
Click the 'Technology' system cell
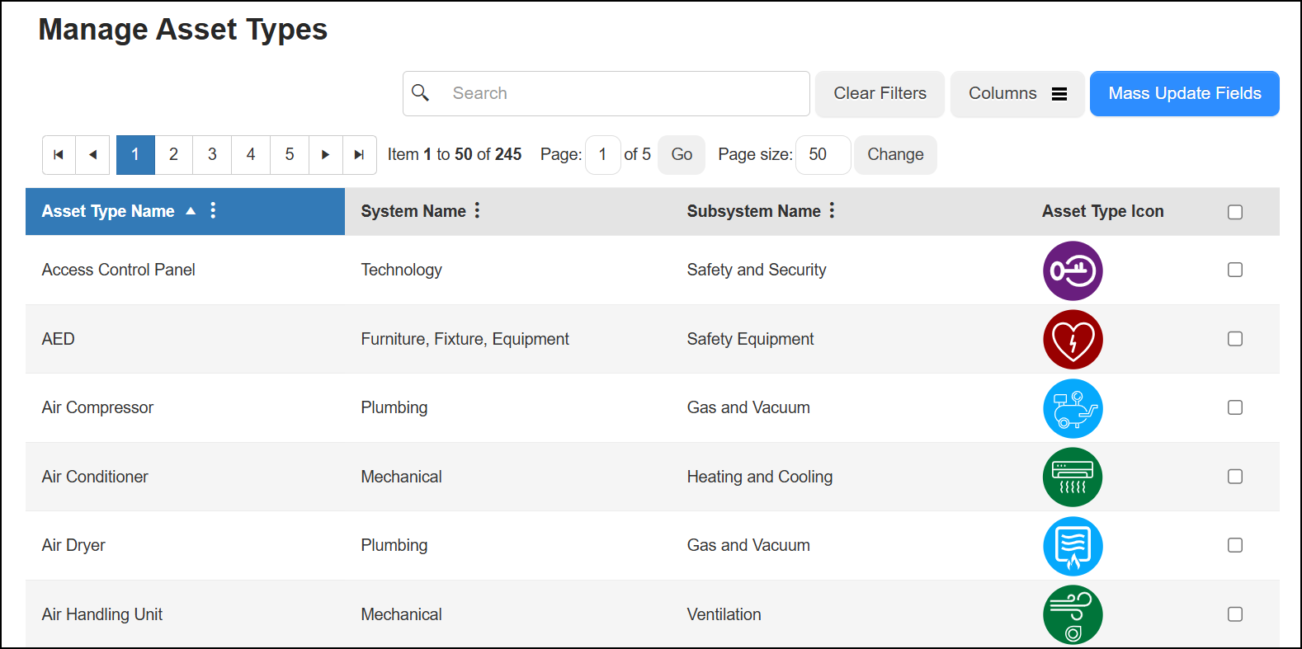[401, 270]
